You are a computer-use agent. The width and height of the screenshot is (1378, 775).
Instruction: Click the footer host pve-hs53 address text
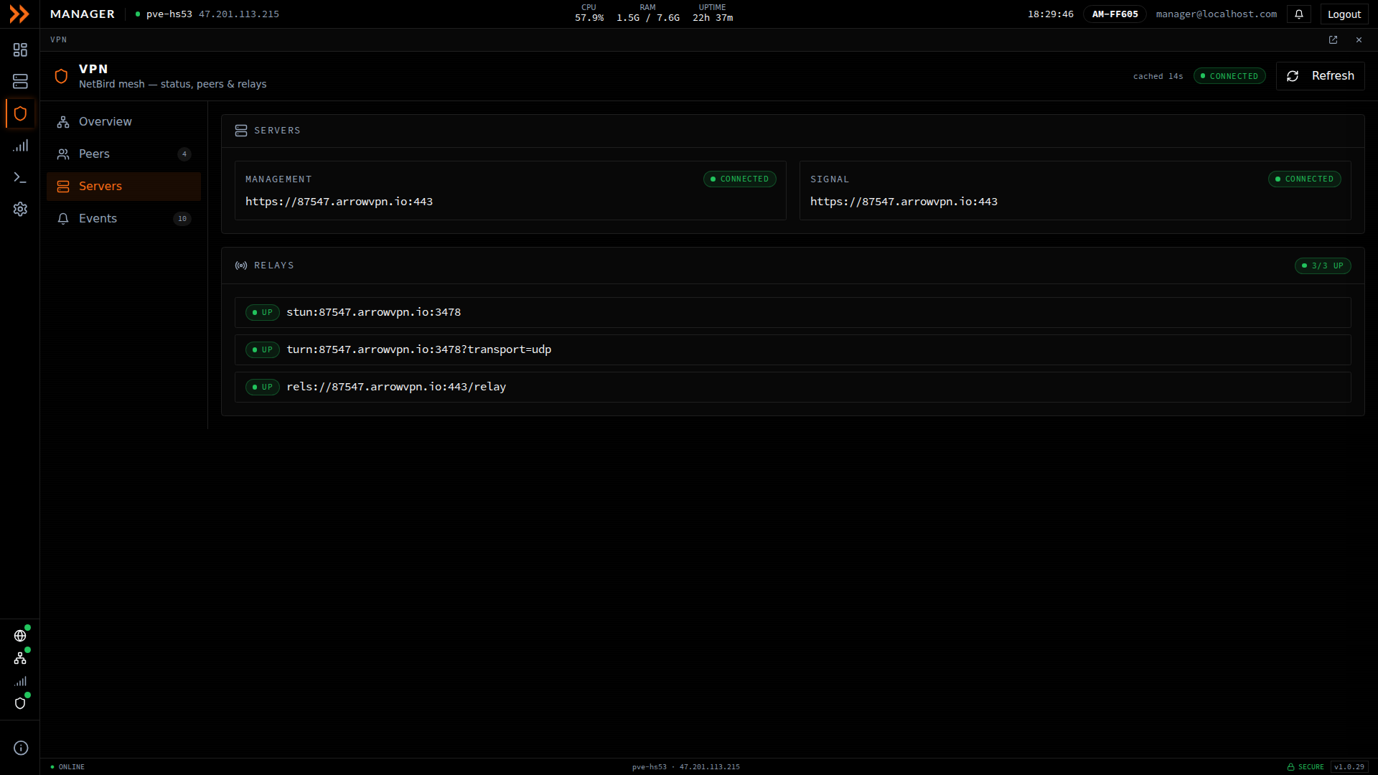point(685,767)
